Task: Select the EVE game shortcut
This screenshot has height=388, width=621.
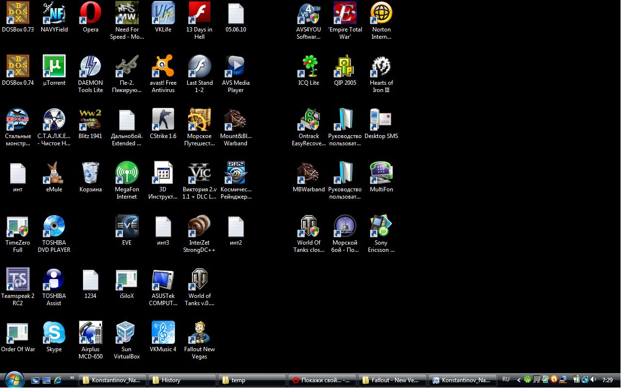Action: click(x=127, y=226)
